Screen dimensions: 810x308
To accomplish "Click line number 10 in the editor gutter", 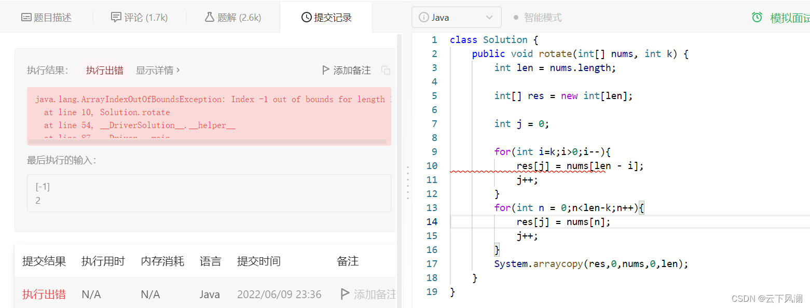I will (x=432, y=165).
